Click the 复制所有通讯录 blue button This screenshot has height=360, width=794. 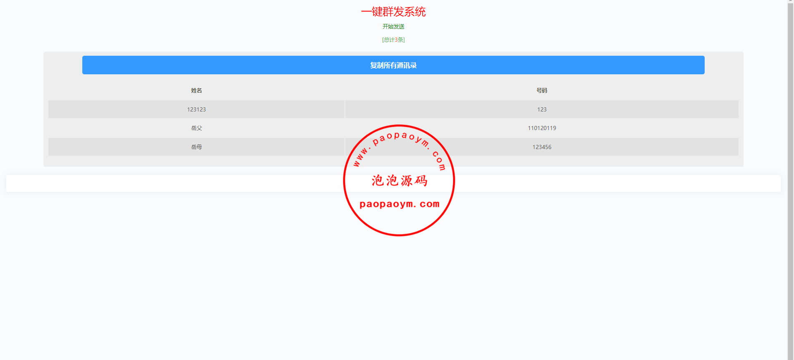393,65
